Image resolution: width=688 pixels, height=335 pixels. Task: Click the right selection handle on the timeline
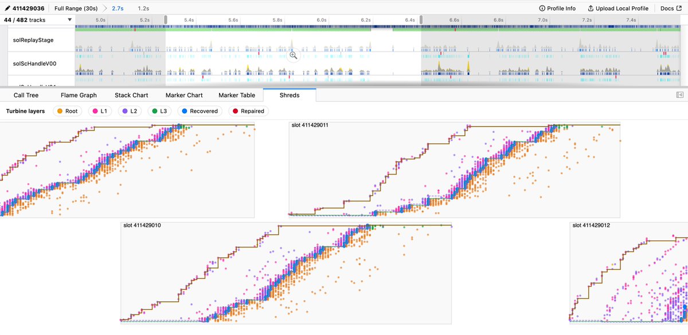[x=421, y=20]
